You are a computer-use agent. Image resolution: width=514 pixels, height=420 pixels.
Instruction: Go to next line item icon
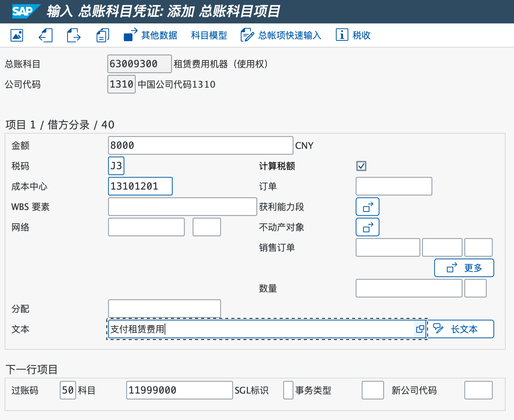click(74, 35)
